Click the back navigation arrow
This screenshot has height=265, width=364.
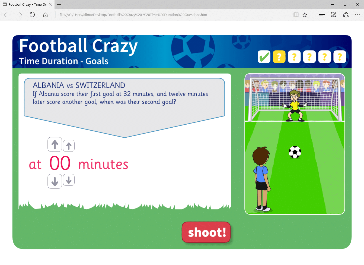[6, 15]
